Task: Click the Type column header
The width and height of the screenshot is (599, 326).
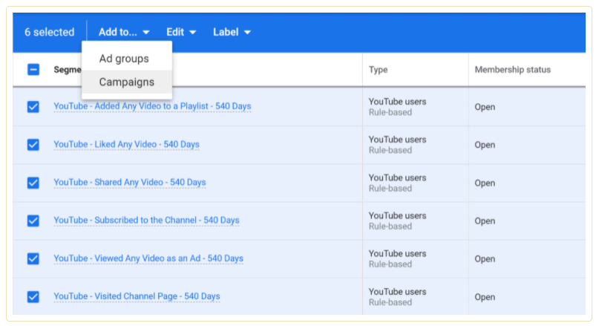Action: point(379,70)
